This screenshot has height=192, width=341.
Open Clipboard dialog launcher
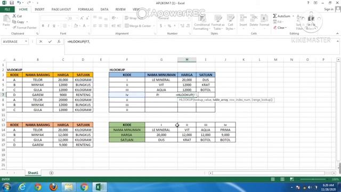(x=37, y=34)
